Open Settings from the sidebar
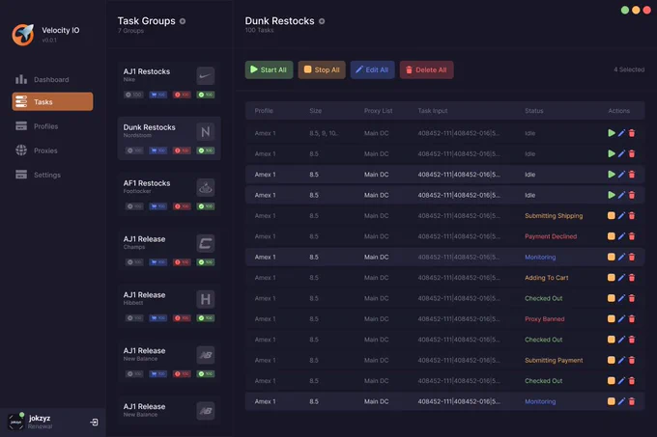Image resolution: width=657 pixels, height=437 pixels. [38, 175]
